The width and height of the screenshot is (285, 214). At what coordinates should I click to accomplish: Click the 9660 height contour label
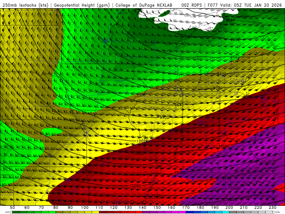click(235, 57)
